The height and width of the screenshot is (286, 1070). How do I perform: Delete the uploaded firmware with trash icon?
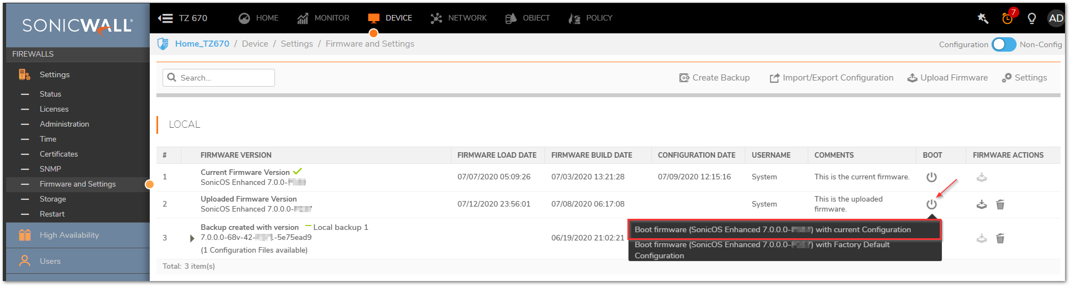tap(1000, 204)
